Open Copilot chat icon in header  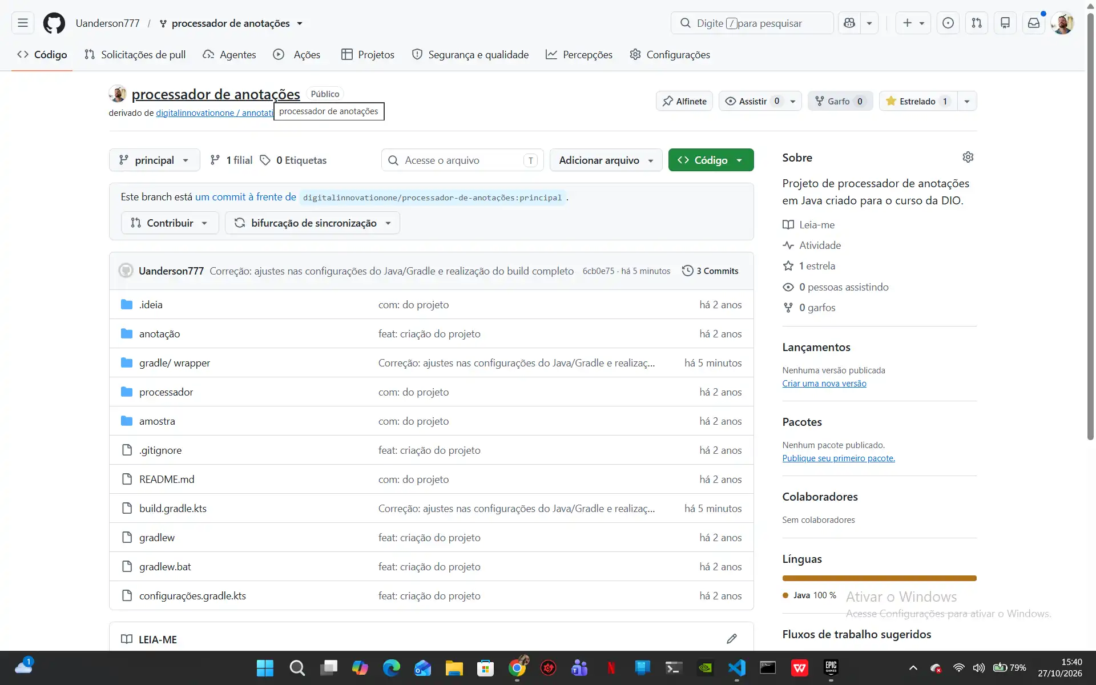[x=849, y=23]
